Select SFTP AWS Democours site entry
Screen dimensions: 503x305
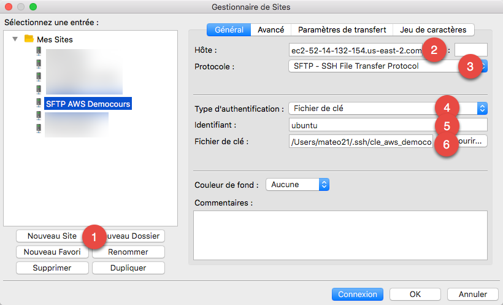pyautogui.click(x=88, y=104)
